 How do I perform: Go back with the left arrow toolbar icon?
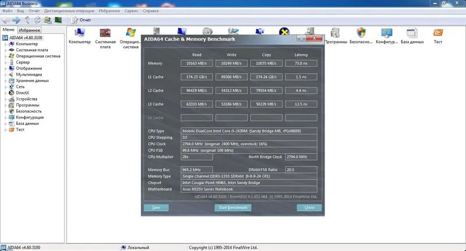[6, 20]
